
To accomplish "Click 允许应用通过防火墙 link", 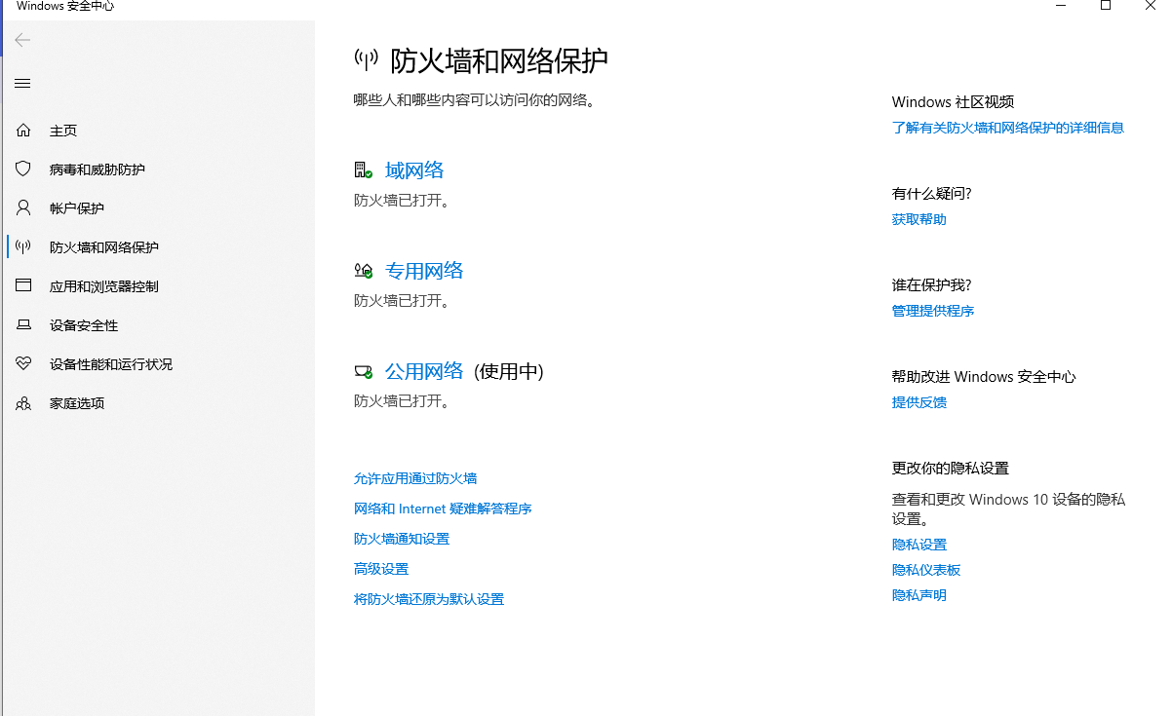I will 415,478.
